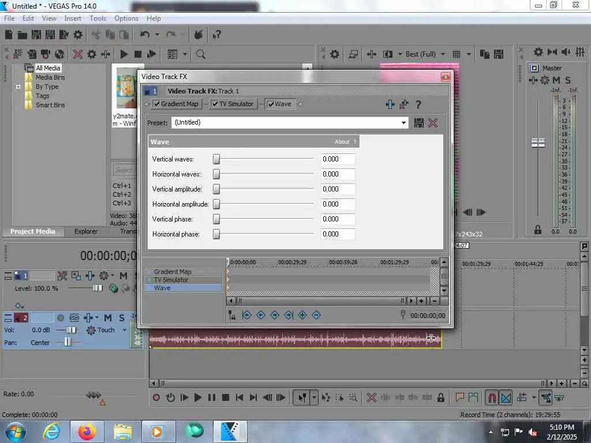
Task: Click the Save Snapshot icon in the preview toolbar
Action: [499, 54]
